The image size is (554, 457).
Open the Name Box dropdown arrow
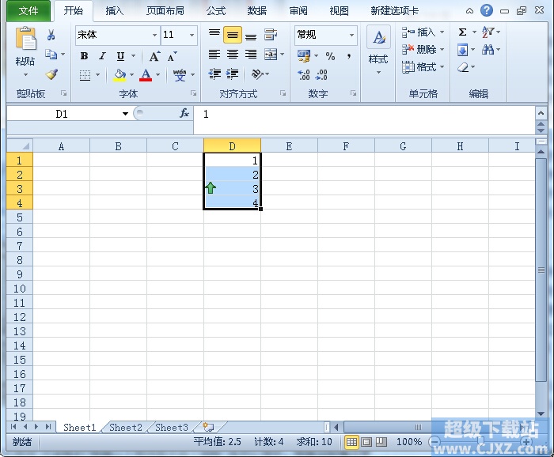[x=125, y=114]
